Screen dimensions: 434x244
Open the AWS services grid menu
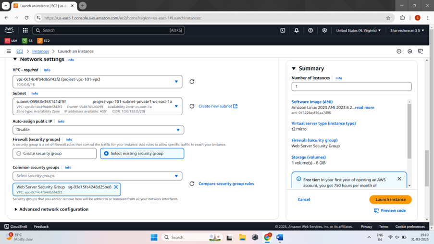pos(25,30)
